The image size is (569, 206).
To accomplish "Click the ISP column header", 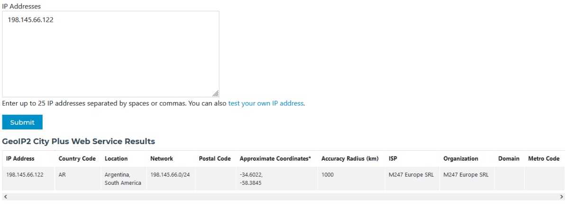I will 393,159.
